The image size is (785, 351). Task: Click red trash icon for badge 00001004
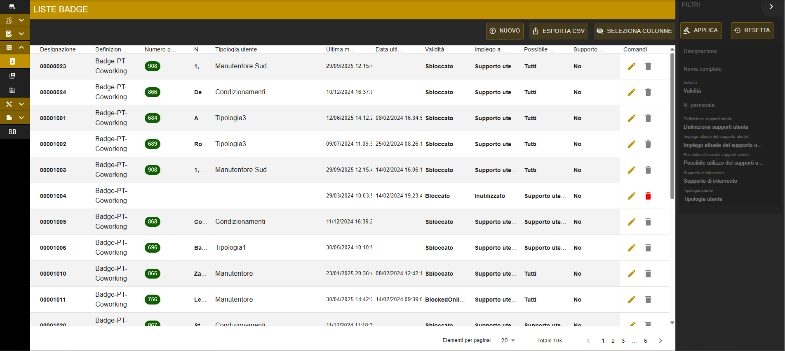[648, 196]
